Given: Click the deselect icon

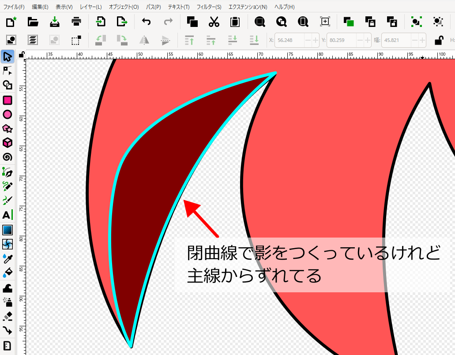Looking at the screenshot, I should (x=54, y=40).
